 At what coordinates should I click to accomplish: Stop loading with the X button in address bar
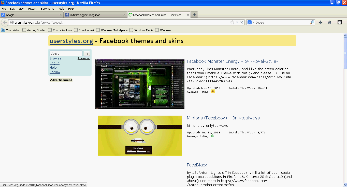(242, 22)
